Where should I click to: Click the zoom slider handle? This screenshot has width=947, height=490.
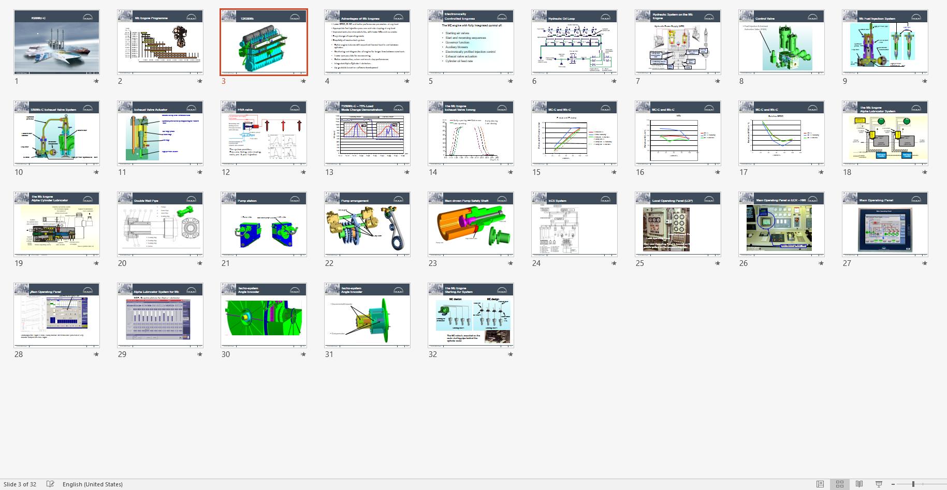[913, 484]
